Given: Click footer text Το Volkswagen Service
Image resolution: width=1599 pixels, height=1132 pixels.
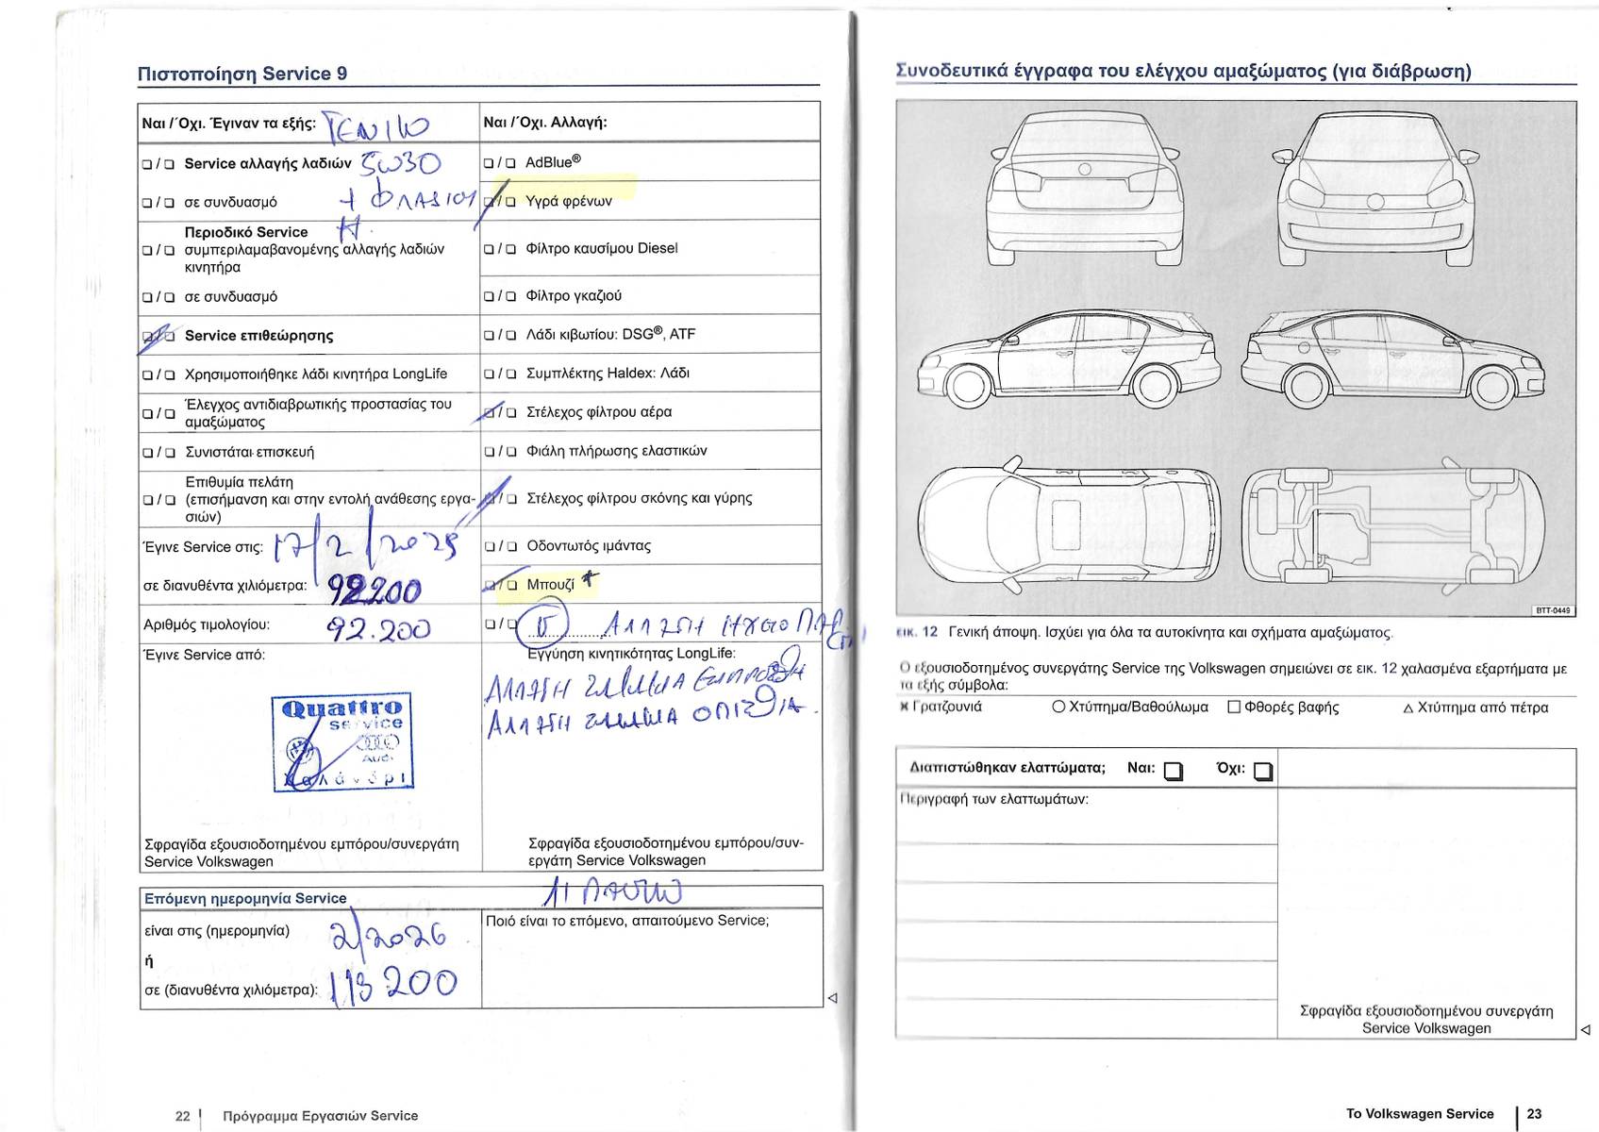Looking at the screenshot, I should (1420, 1114).
